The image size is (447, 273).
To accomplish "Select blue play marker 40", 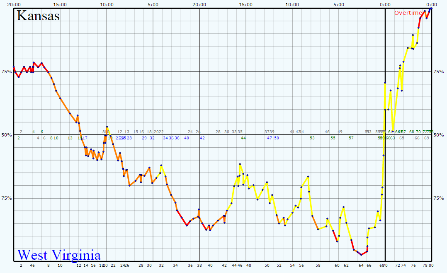I will [186, 138].
